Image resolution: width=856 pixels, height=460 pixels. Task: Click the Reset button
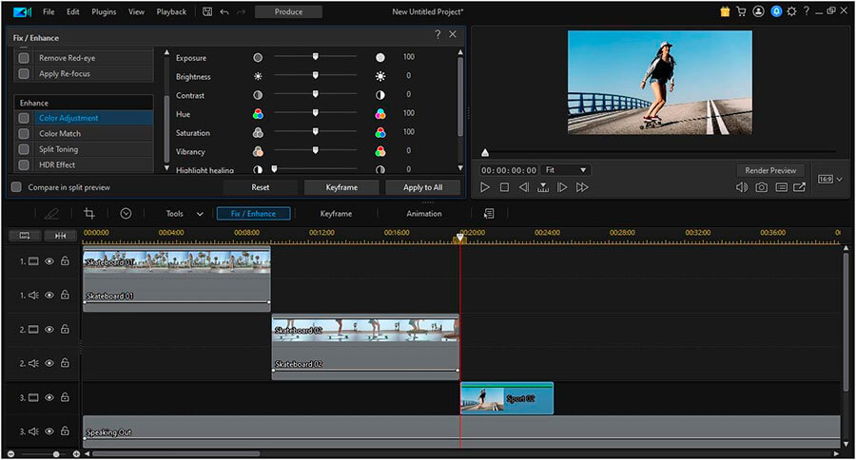point(261,187)
